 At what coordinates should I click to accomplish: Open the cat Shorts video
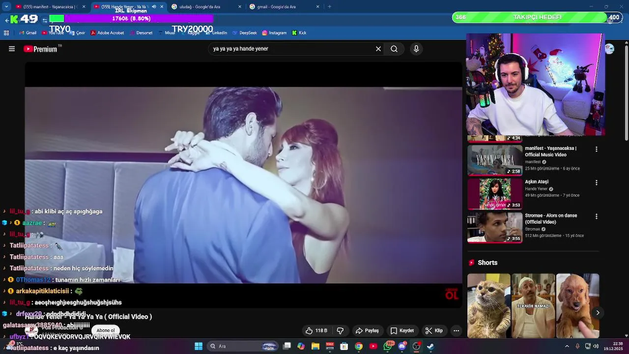coord(489,306)
